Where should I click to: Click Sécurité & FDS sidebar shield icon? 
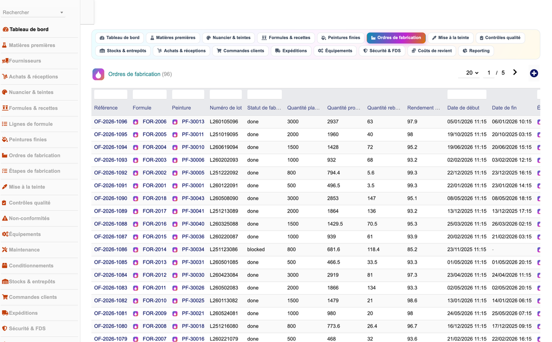5,329
